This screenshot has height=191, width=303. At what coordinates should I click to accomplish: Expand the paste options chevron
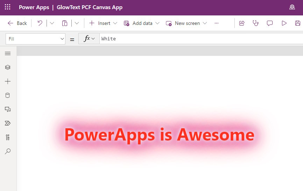[77, 23]
